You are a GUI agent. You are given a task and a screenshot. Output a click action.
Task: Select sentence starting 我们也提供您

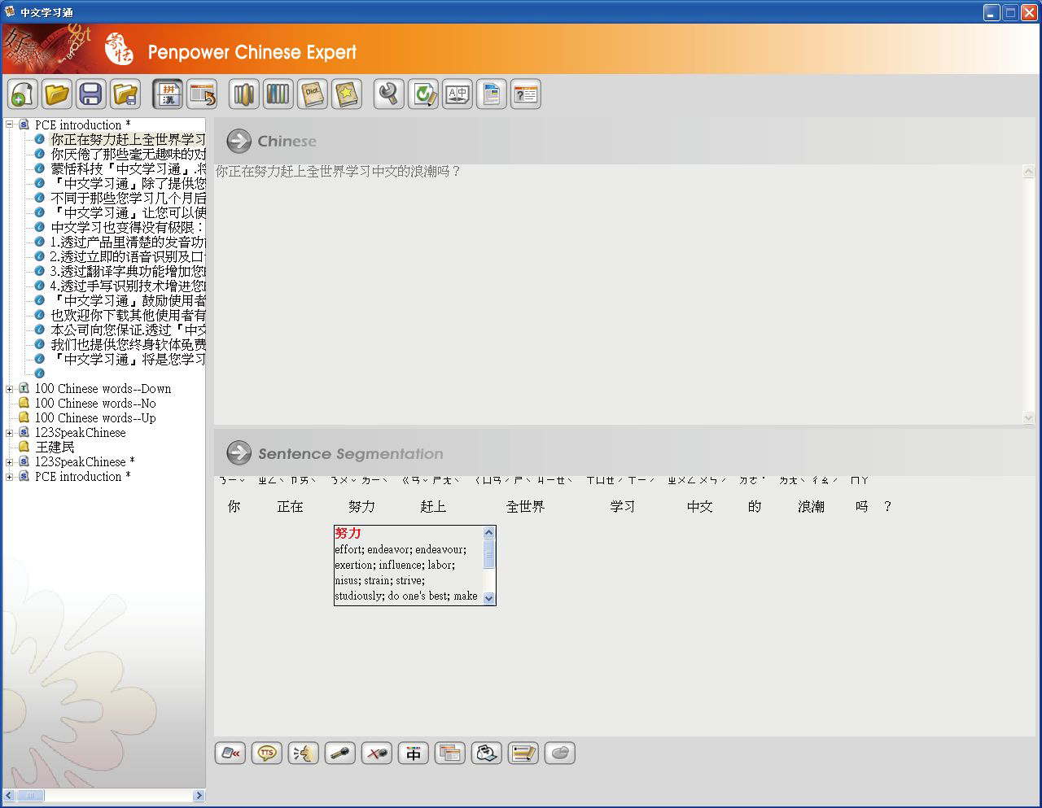(x=128, y=344)
